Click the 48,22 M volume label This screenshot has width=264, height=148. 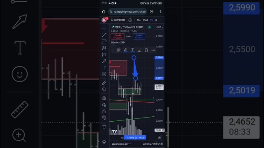click(160, 130)
